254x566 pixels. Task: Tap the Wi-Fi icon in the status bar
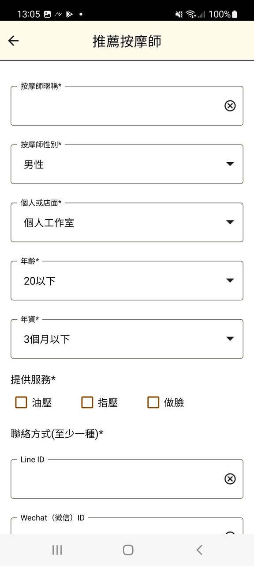[x=190, y=13]
